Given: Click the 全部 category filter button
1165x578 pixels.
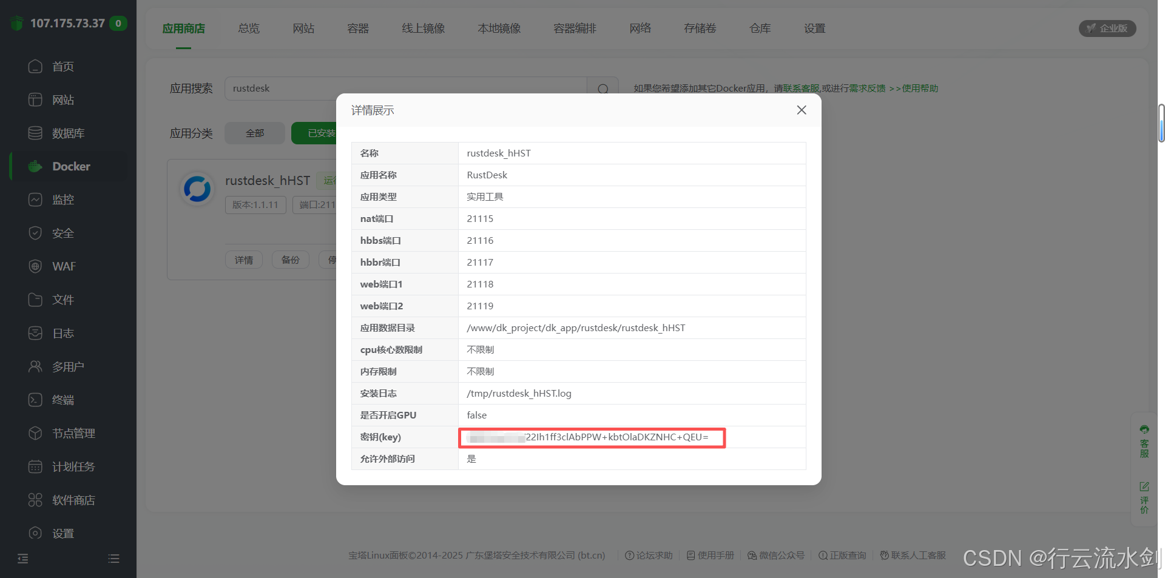Looking at the screenshot, I should point(254,133).
